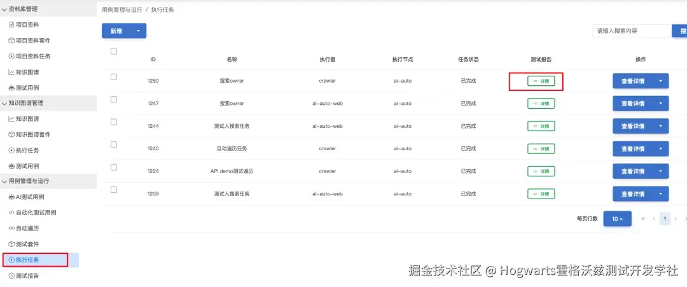Click the cube icon beside 测试套件
This screenshot has width=687, height=287.
click(11, 244)
